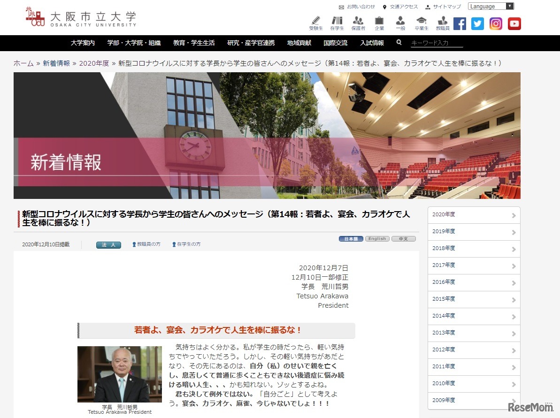Image resolution: width=560 pixels, height=418 pixels.
Task: Expand 2012年度 archive in sidebar
Action: pyautogui.click(x=474, y=350)
